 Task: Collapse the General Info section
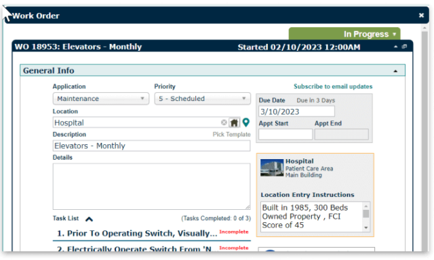(395, 71)
